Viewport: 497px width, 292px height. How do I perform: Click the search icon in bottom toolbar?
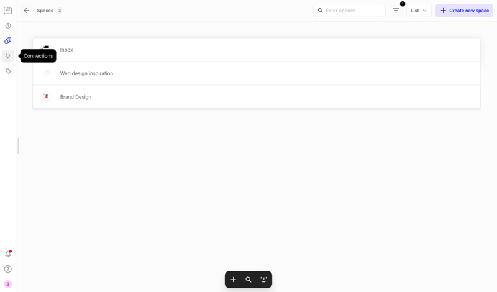coord(248,280)
